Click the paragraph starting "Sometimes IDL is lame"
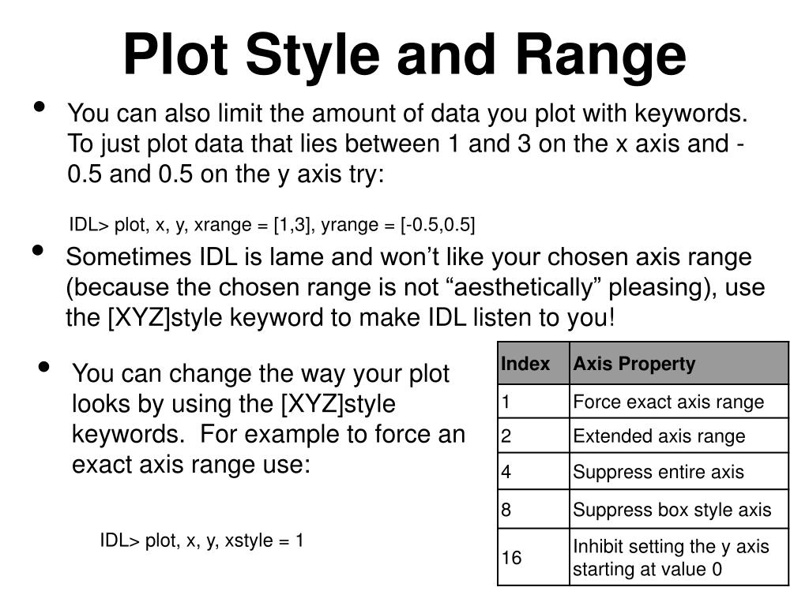This screenshot has width=809, height=606. pyautogui.click(x=415, y=287)
